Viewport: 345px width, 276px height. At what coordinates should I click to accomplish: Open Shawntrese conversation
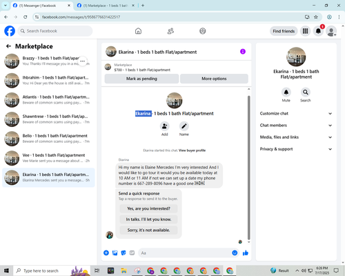(x=48, y=119)
